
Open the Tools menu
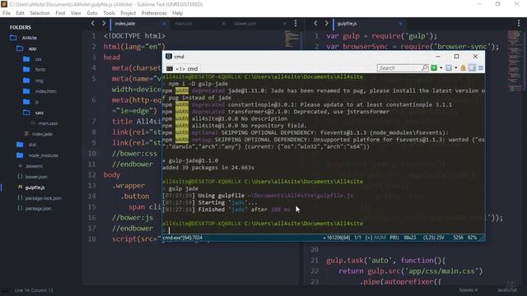pyautogui.click(x=109, y=13)
